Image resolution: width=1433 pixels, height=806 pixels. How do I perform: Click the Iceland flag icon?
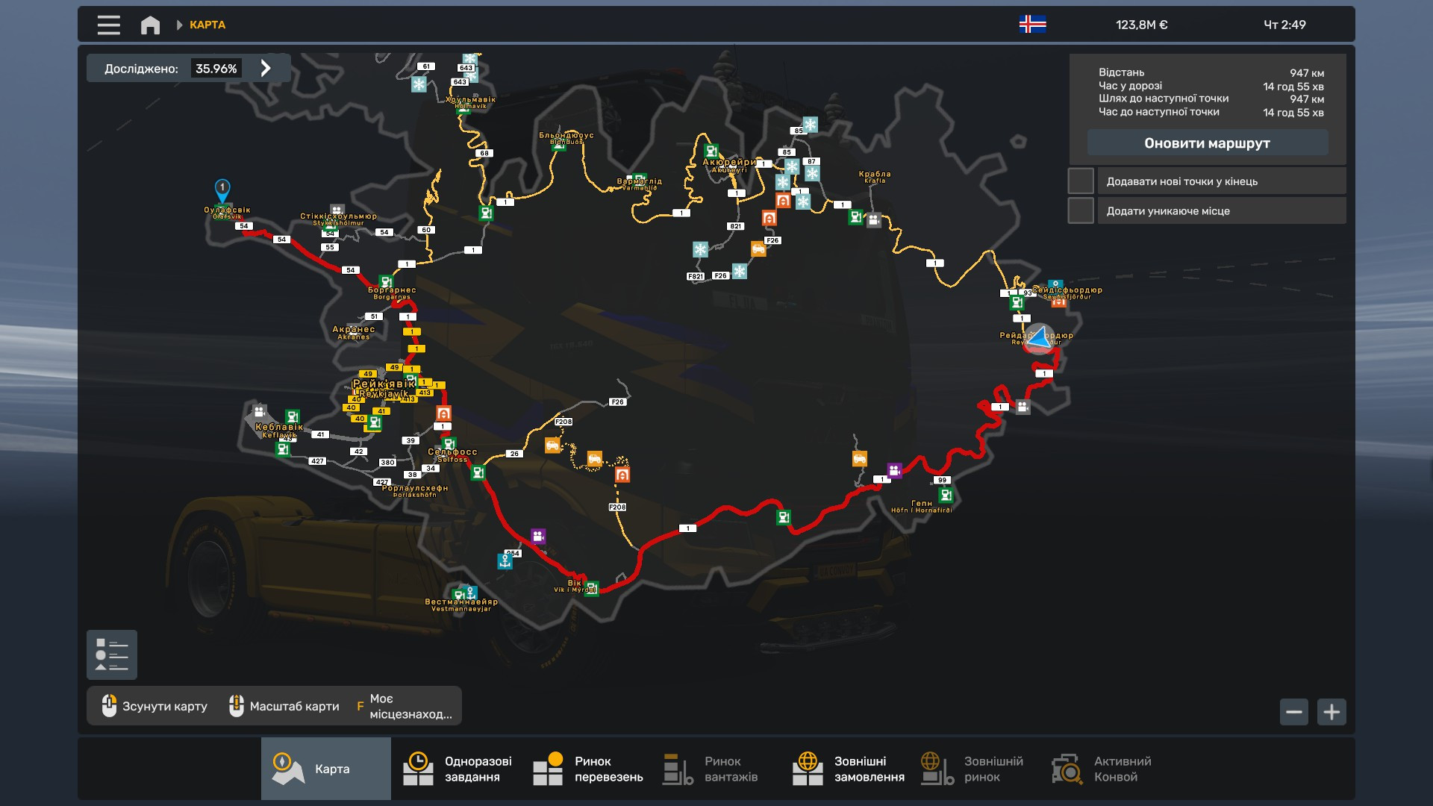pos(1032,25)
